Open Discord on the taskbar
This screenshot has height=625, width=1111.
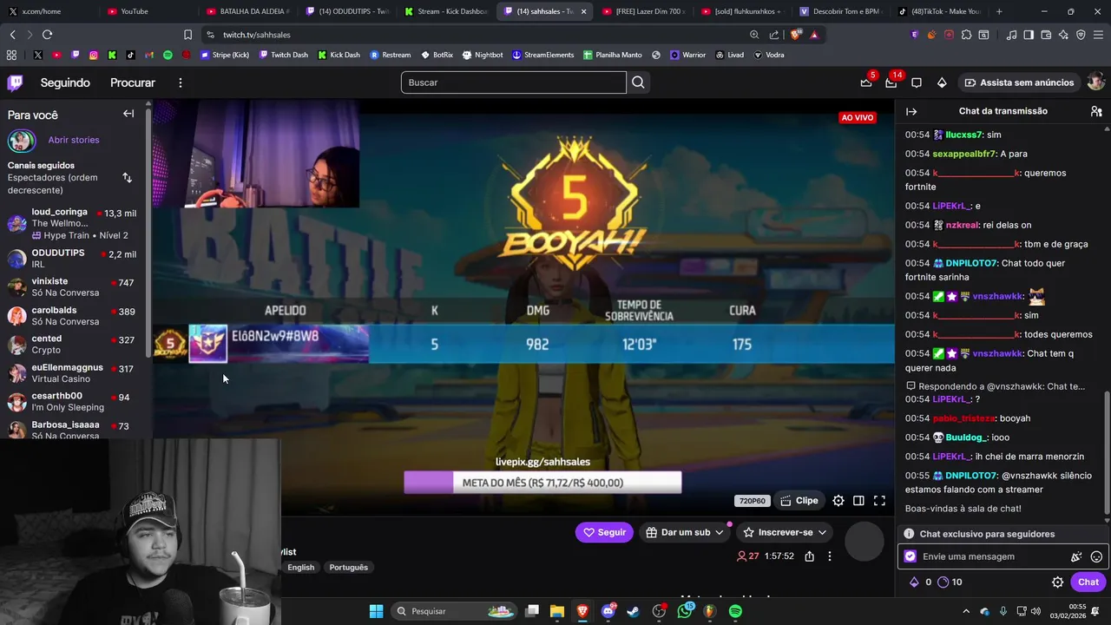pyautogui.click(x=608, y=611)
